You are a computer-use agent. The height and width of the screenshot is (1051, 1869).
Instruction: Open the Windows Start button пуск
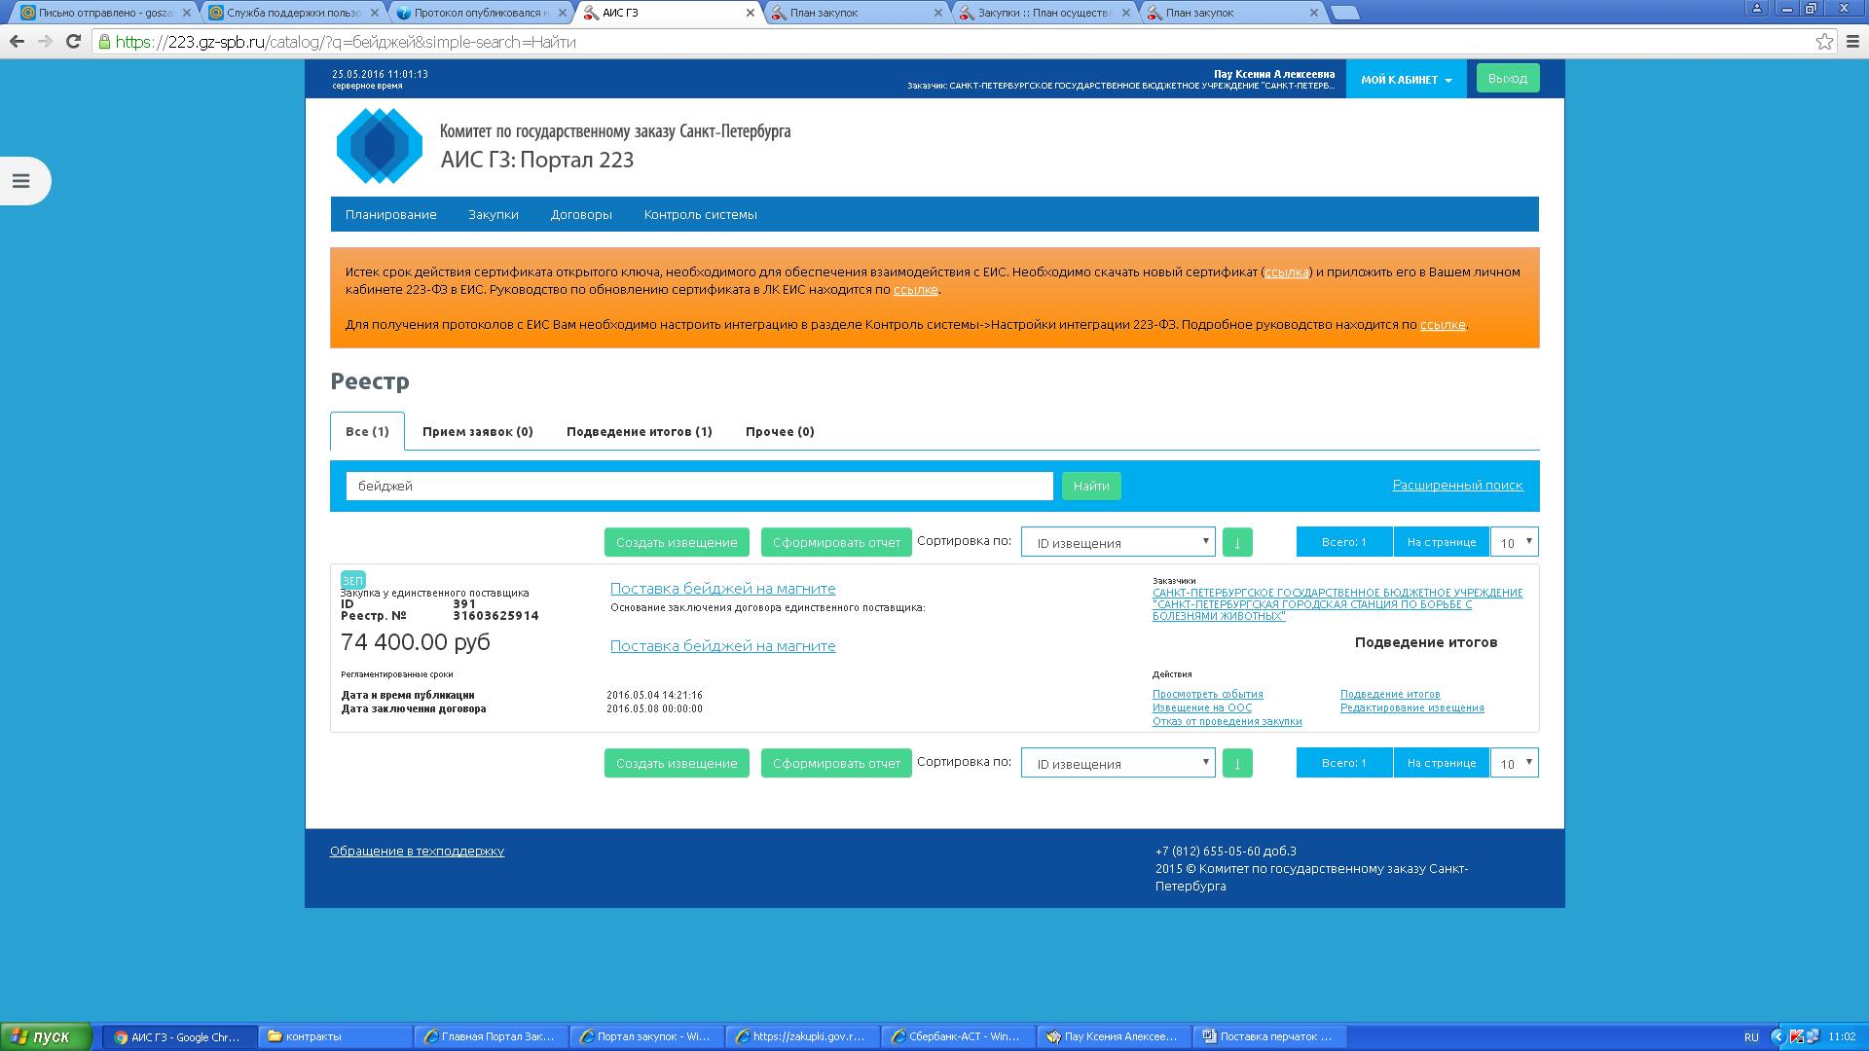(47, 1036)
